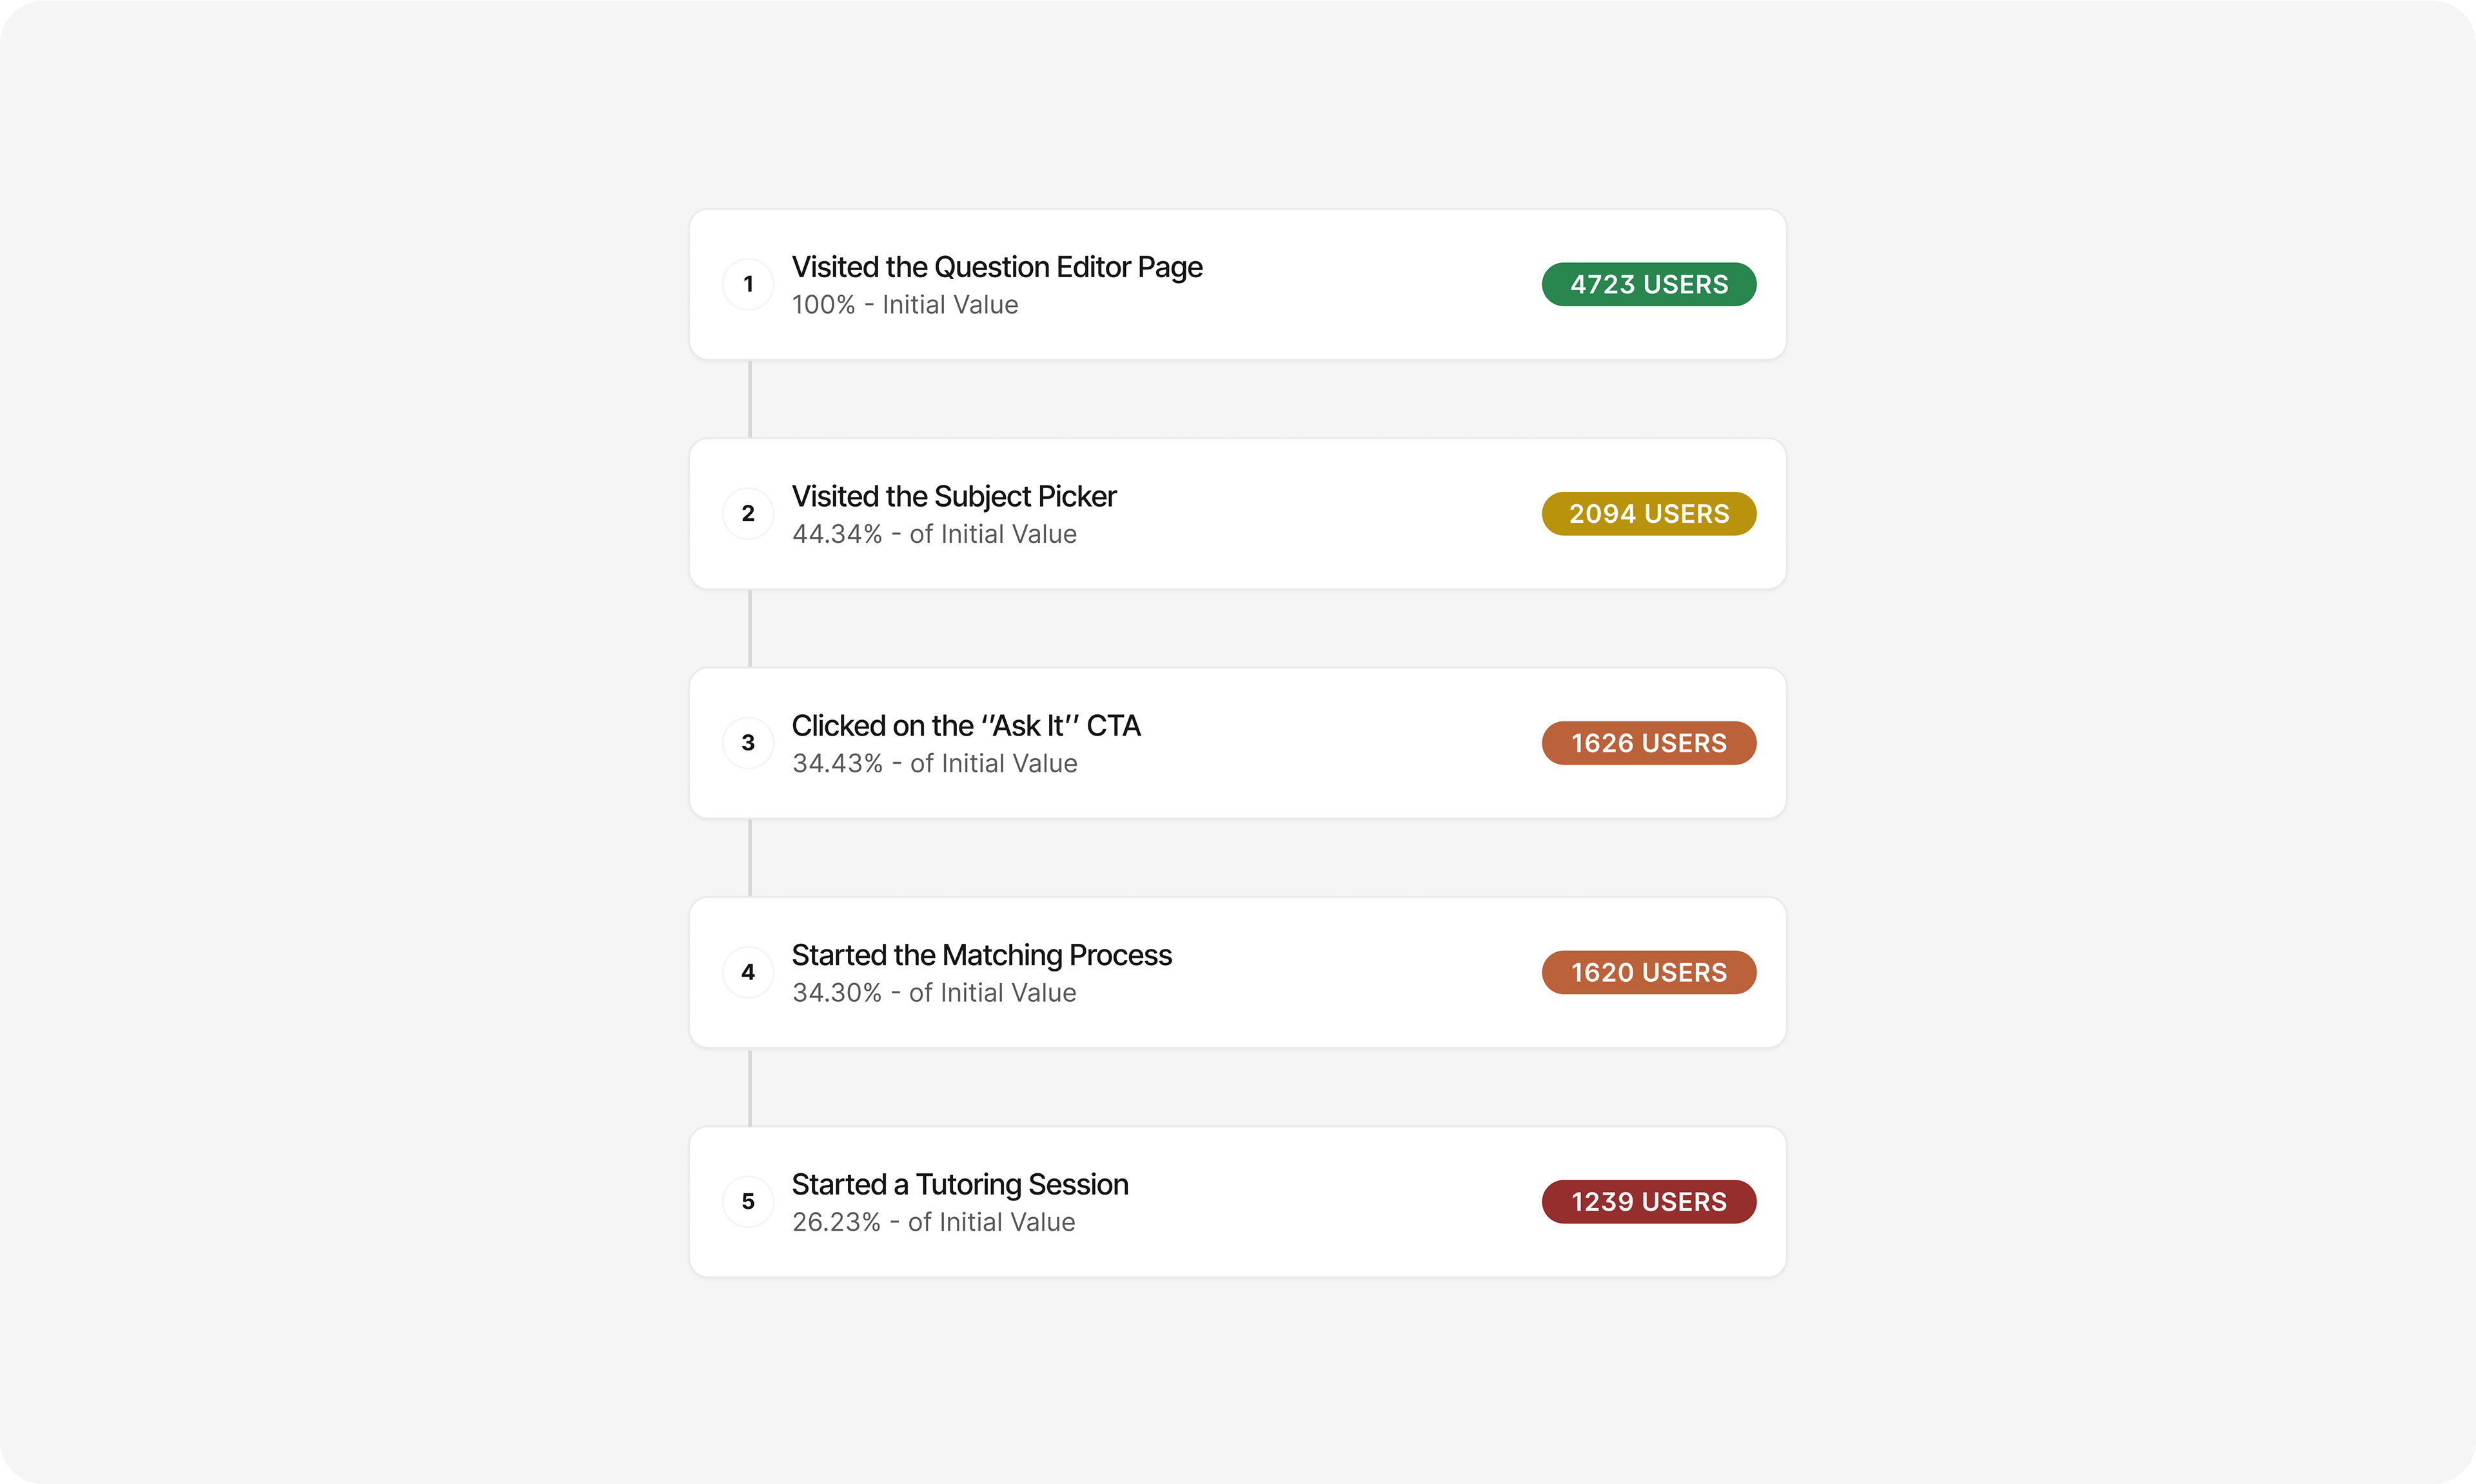The width and height of the screenshot is (2476, 1484).
Task: Click the step 1 number circle
Action: [x=748, y=284]
